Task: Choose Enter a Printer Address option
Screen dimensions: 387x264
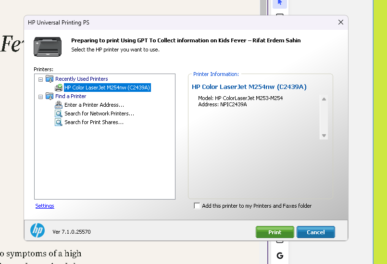Action: pos(94,105)
